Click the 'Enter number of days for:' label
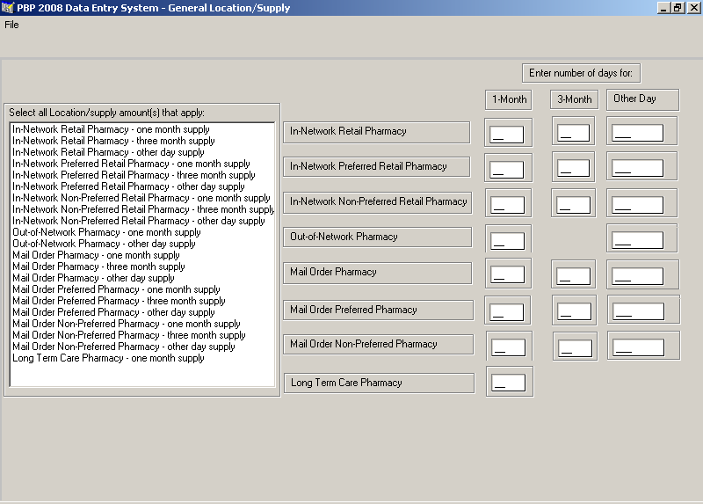This screenshot has height=504, width=703. coord(581,73)
